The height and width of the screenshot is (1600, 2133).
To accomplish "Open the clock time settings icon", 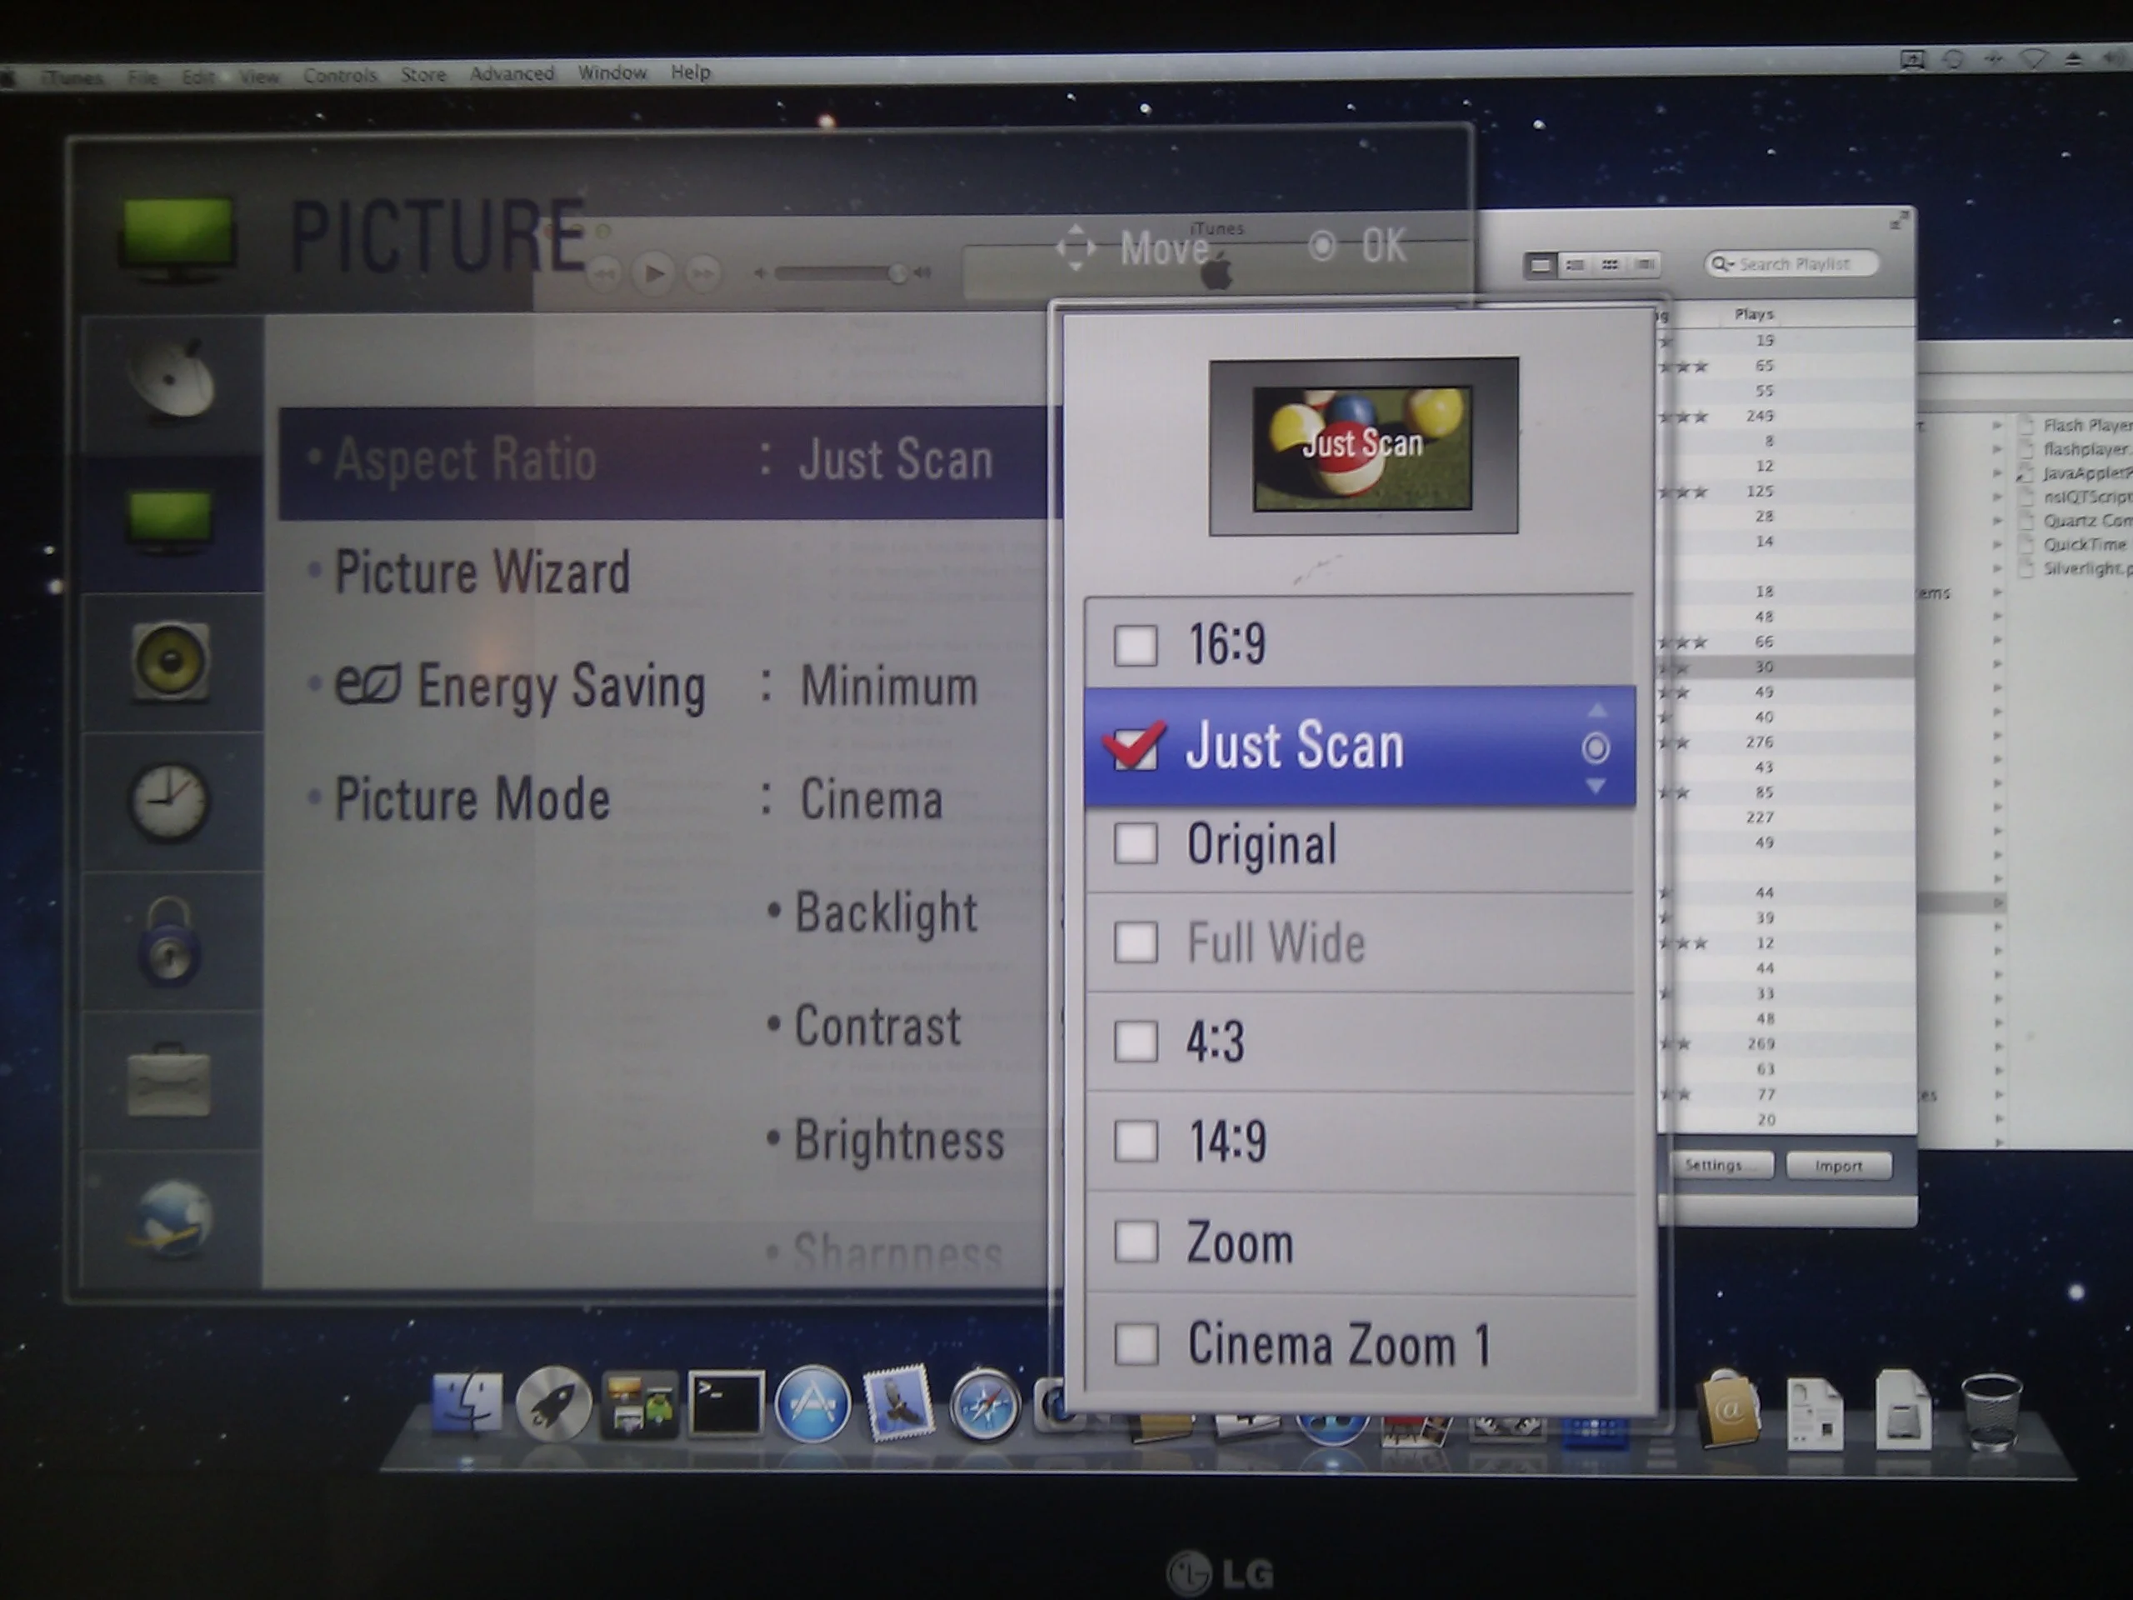I will coord(170,801).
